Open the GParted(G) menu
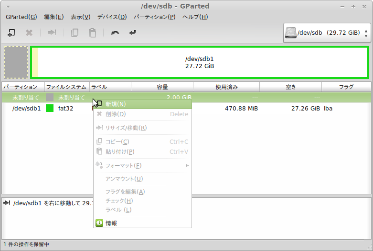This screenshot has width=373, height=251. coord(21,17)
